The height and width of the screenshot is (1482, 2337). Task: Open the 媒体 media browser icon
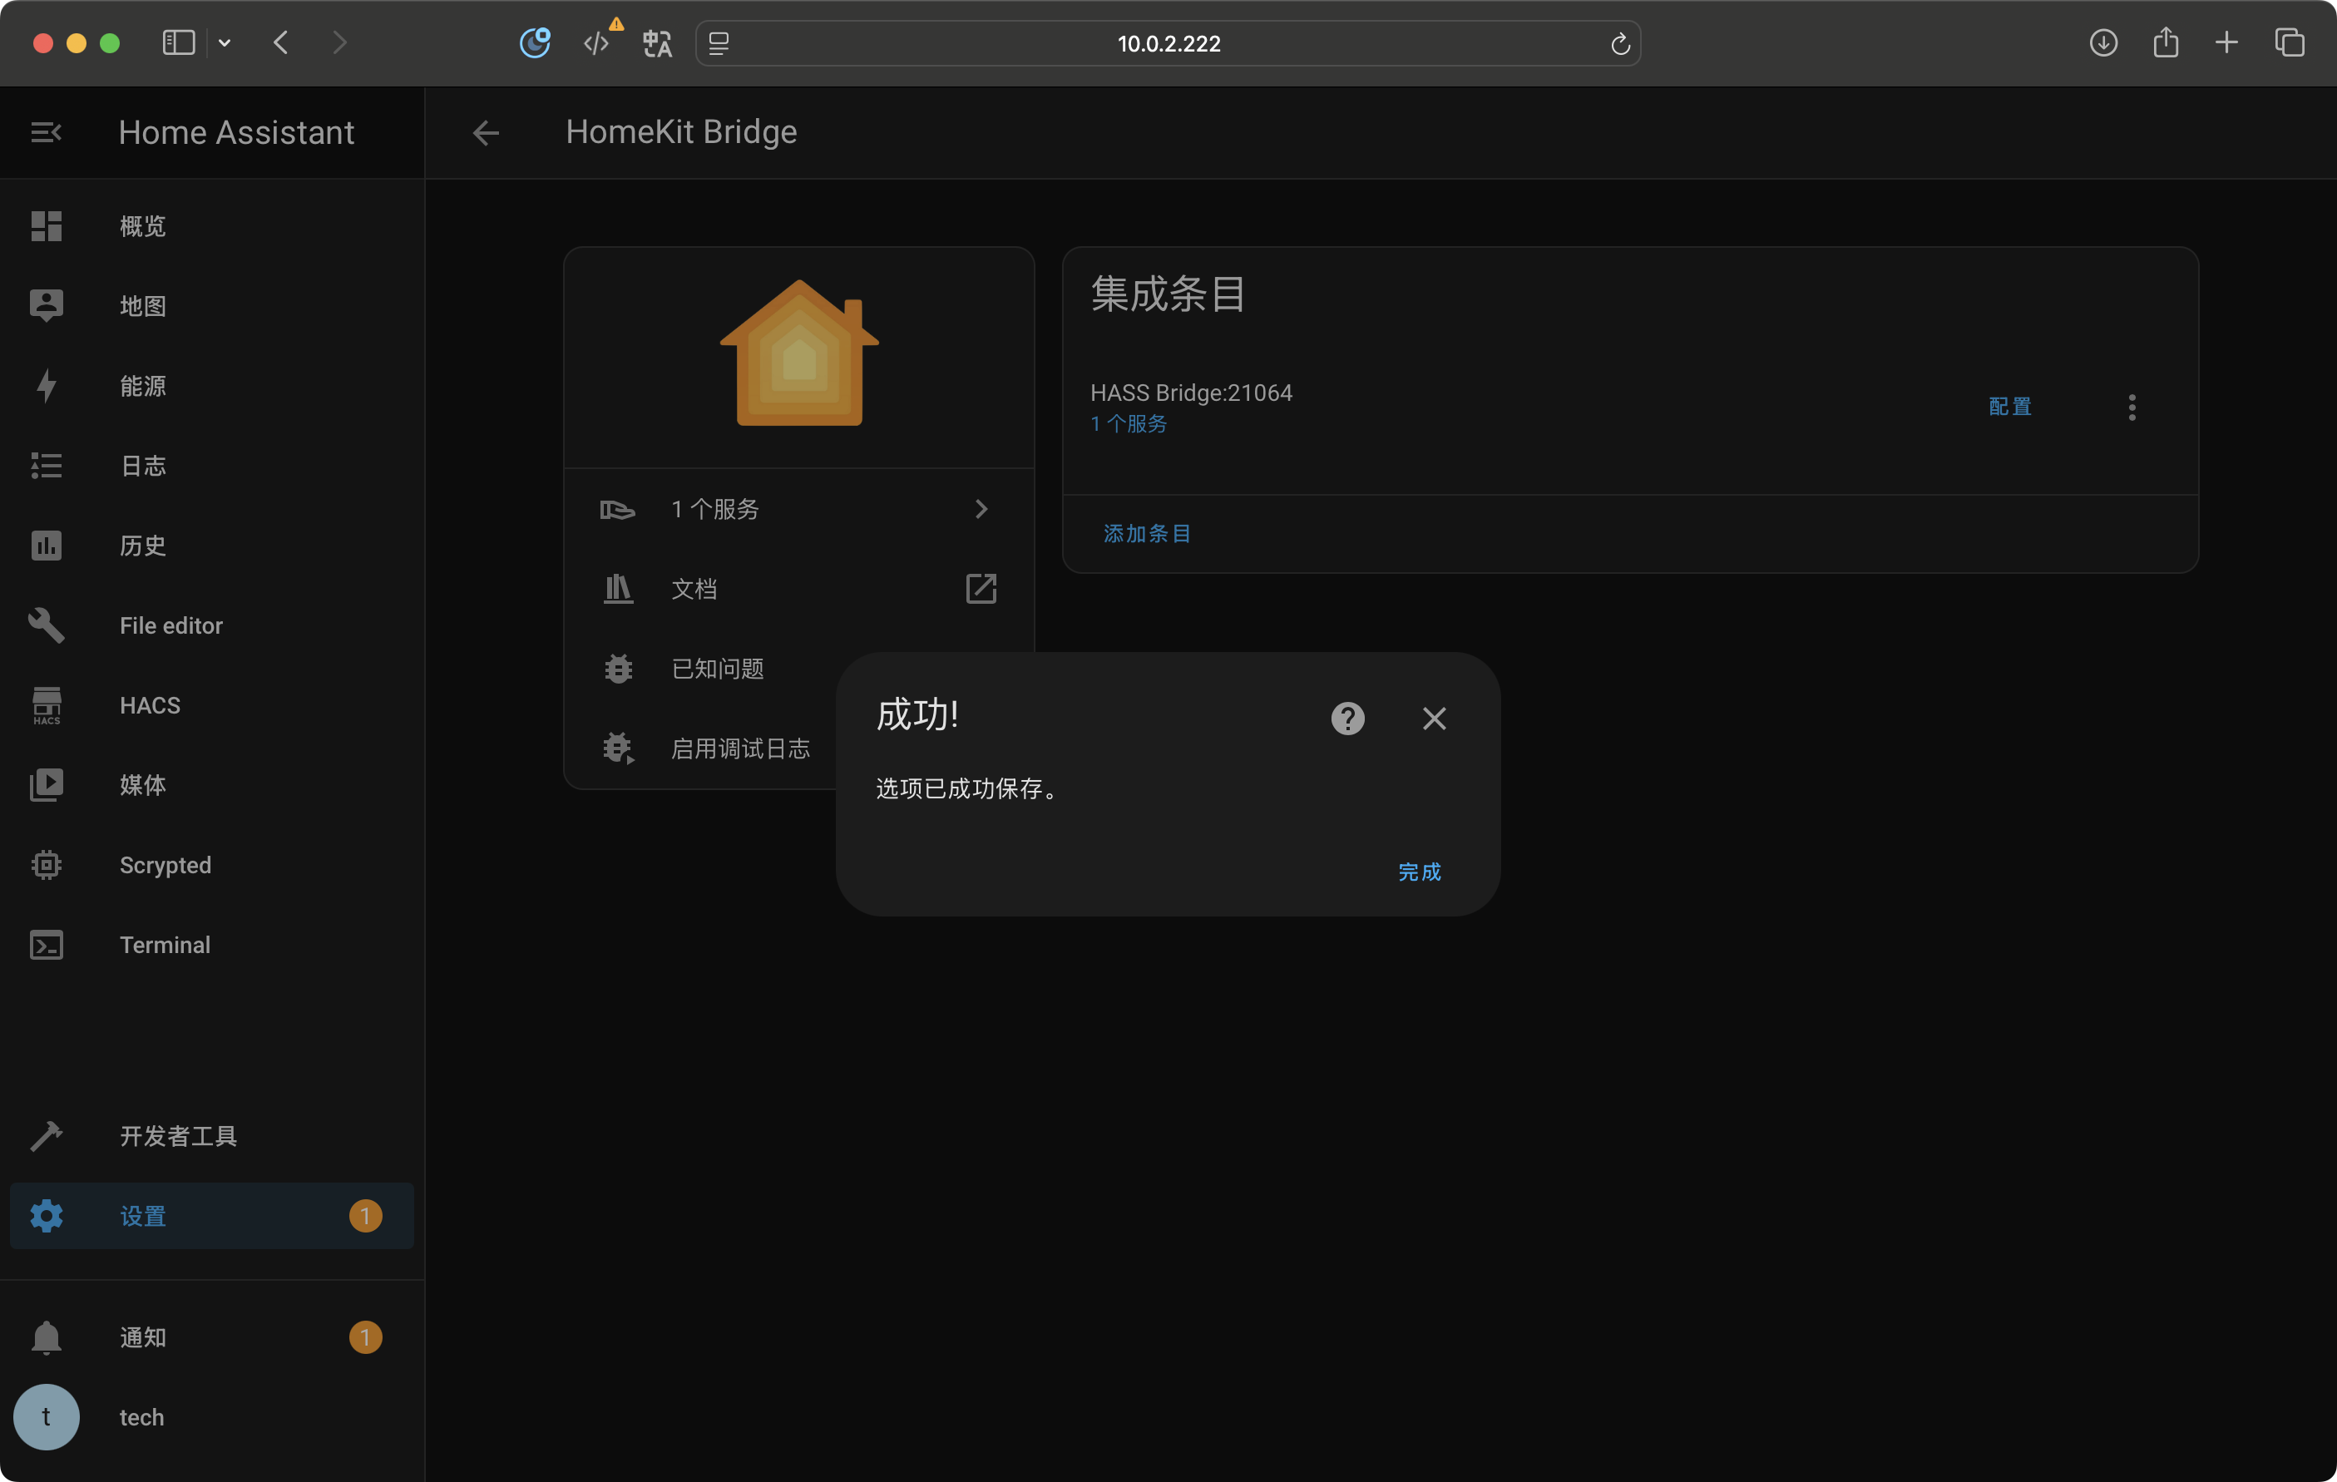(x=46, y=785)
